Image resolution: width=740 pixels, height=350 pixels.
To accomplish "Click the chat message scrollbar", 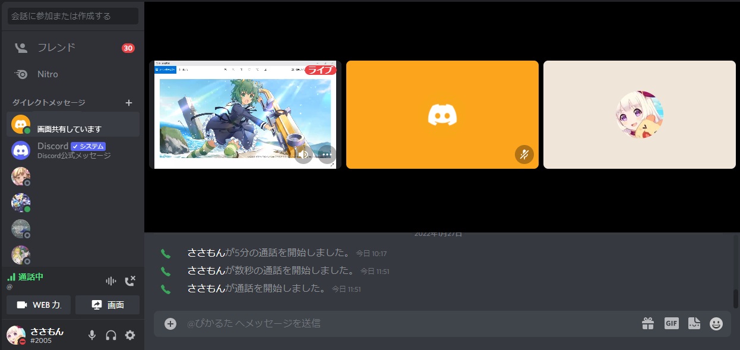I will (x=736, y=298).
